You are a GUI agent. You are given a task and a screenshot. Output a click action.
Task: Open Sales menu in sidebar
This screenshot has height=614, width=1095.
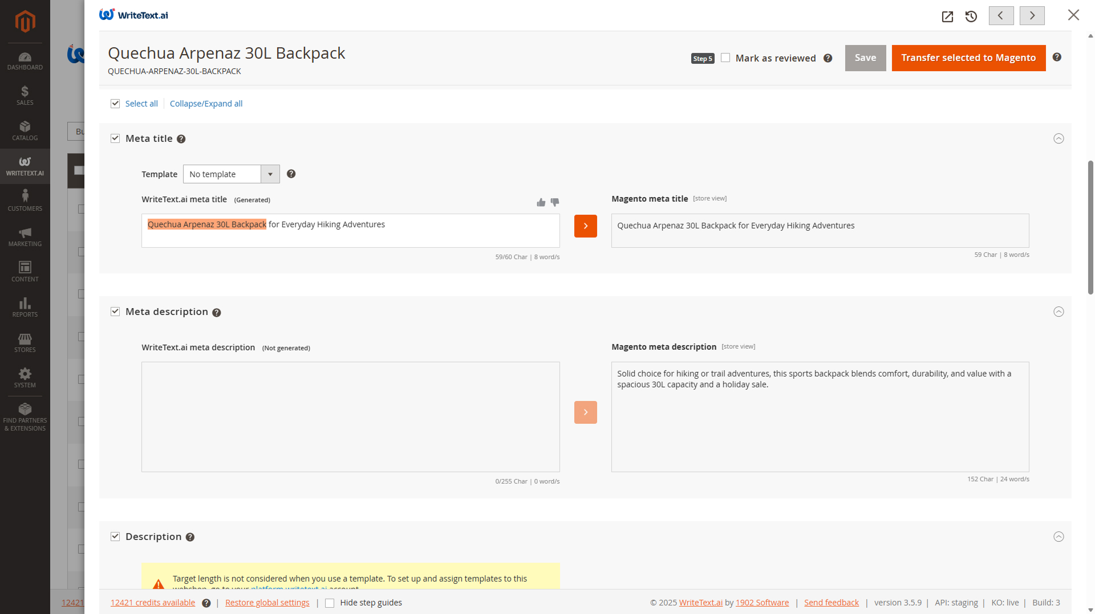pyautogui.click(x=25, y=96)
